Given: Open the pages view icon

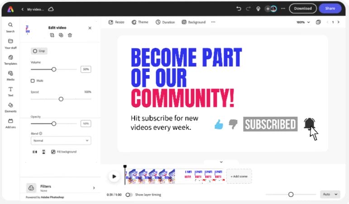Looking at the screenshot, I should pyautogui.click(x=318, y=22).
